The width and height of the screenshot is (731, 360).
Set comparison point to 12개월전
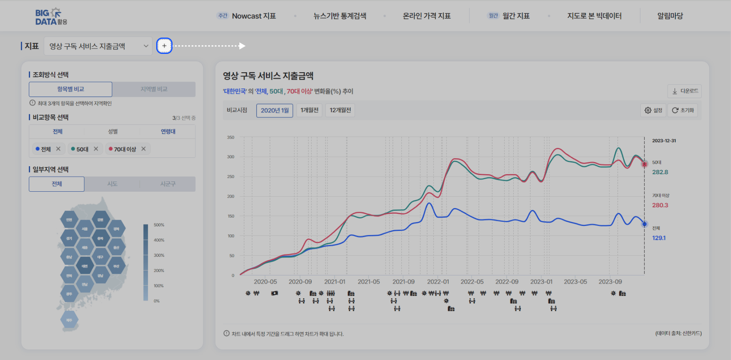coord(340,110)
